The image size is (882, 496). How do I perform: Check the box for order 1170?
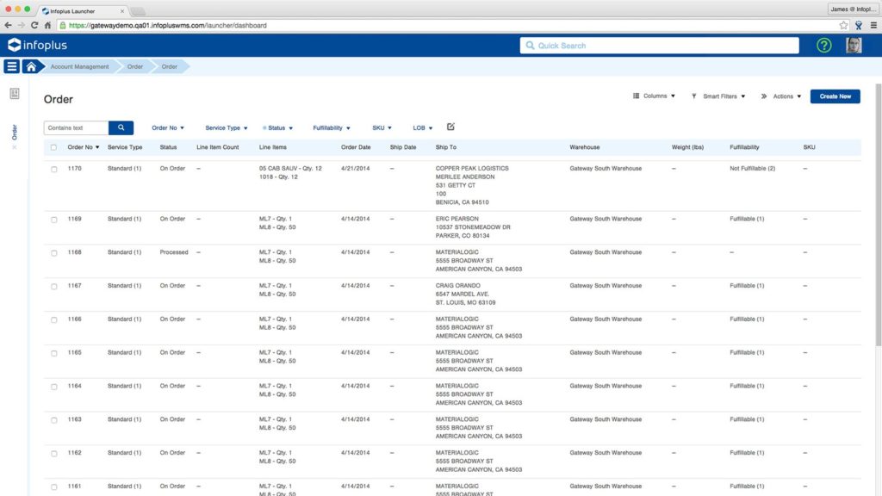tap(53, 169)
